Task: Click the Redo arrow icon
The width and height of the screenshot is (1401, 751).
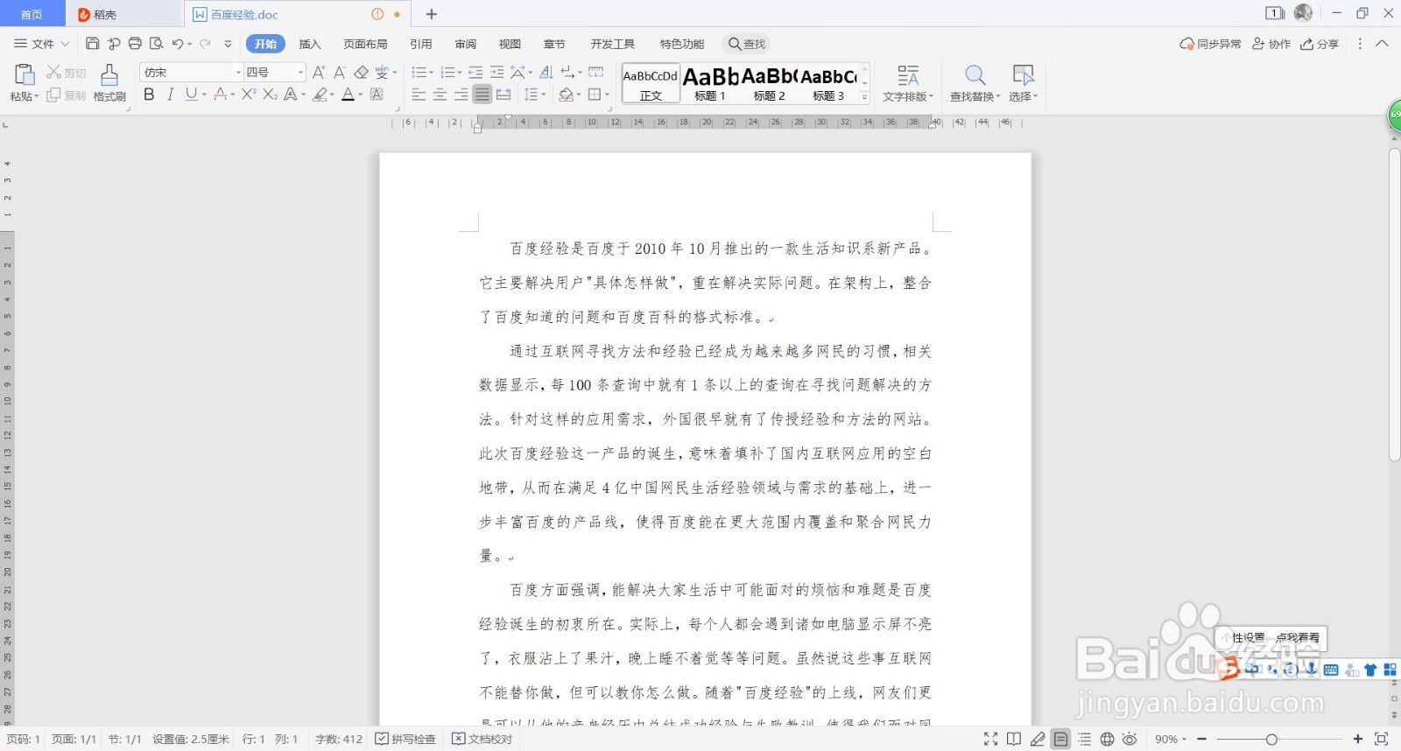Action: (x=206, y=44)
